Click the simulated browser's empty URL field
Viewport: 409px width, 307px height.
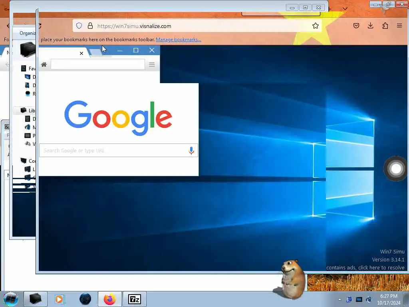(98, 64)
